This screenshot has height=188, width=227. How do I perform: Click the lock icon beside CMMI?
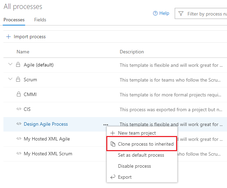coord(19,94)
